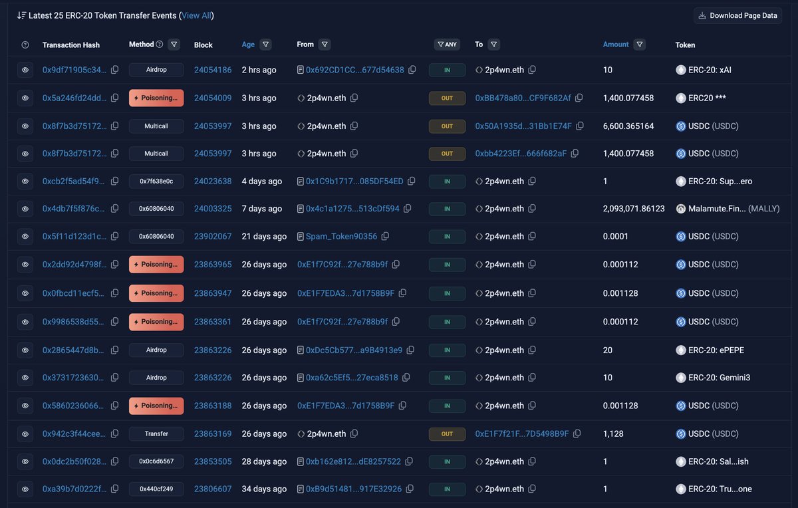
Task: Toggle eye preview for 0xcb2f5ad54f9 row
Action: pos(25,182)
